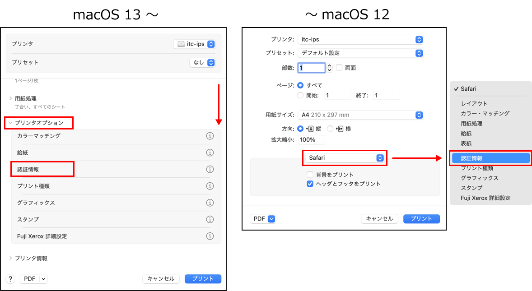Enable the 両面 two-sided checkbox
532x291 pixels.
[339, 68]
